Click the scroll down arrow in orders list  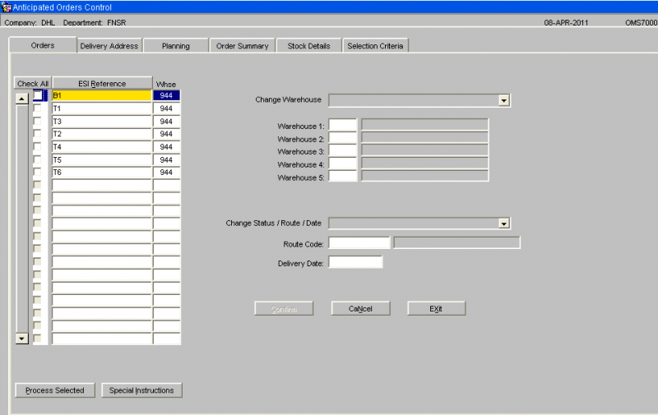22,339
